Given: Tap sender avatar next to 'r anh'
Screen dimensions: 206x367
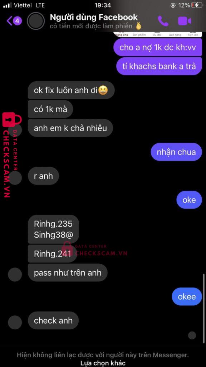Looking at the screenshot, I should pyautogui.click(x=15, y=178).
